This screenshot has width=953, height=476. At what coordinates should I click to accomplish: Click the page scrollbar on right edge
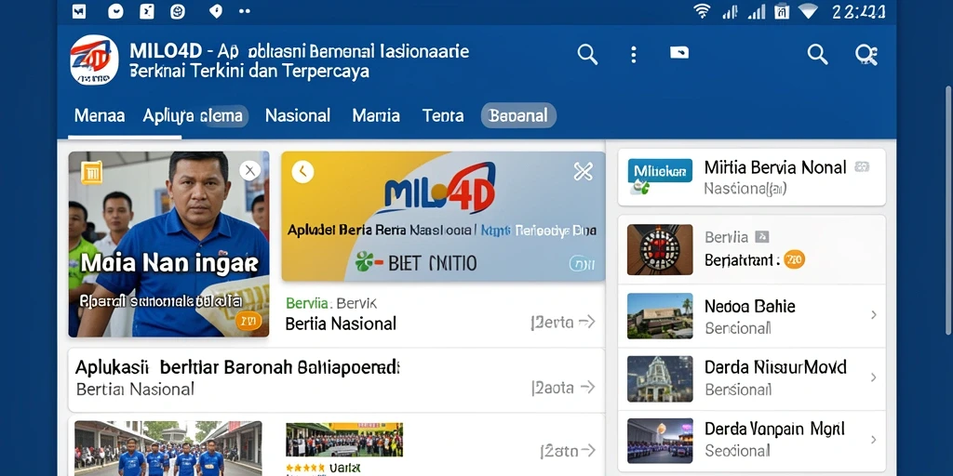(948, 209)
